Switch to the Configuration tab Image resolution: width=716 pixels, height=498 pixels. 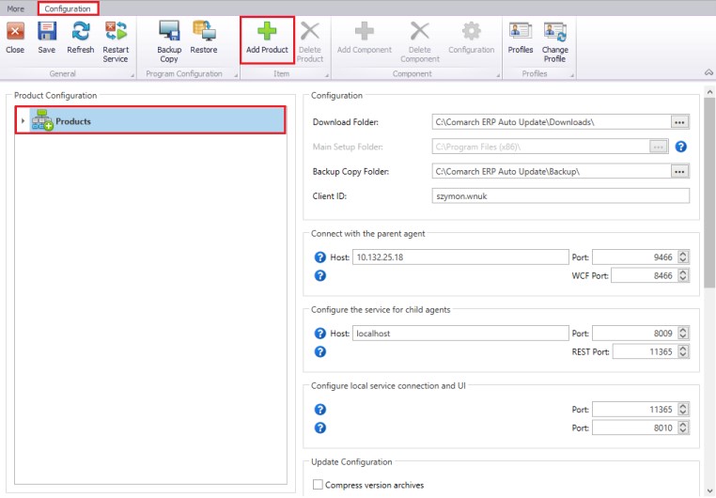coord(68,8)
